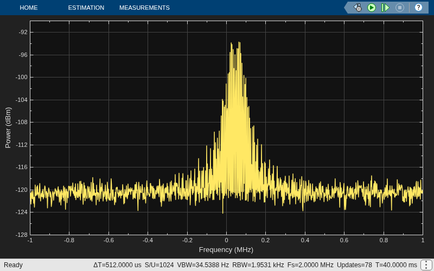Click the Fs=2.0000 MHz status field

(310, 265)
